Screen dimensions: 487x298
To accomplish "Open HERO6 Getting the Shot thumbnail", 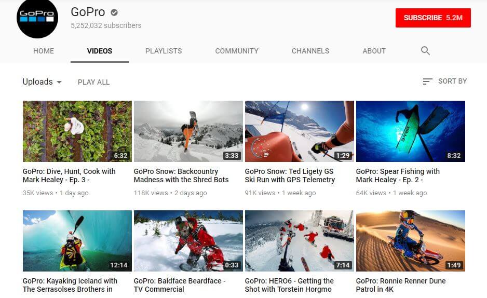I will (300, 241).
